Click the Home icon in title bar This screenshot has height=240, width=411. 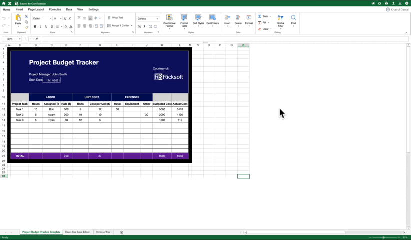(4, 3)
